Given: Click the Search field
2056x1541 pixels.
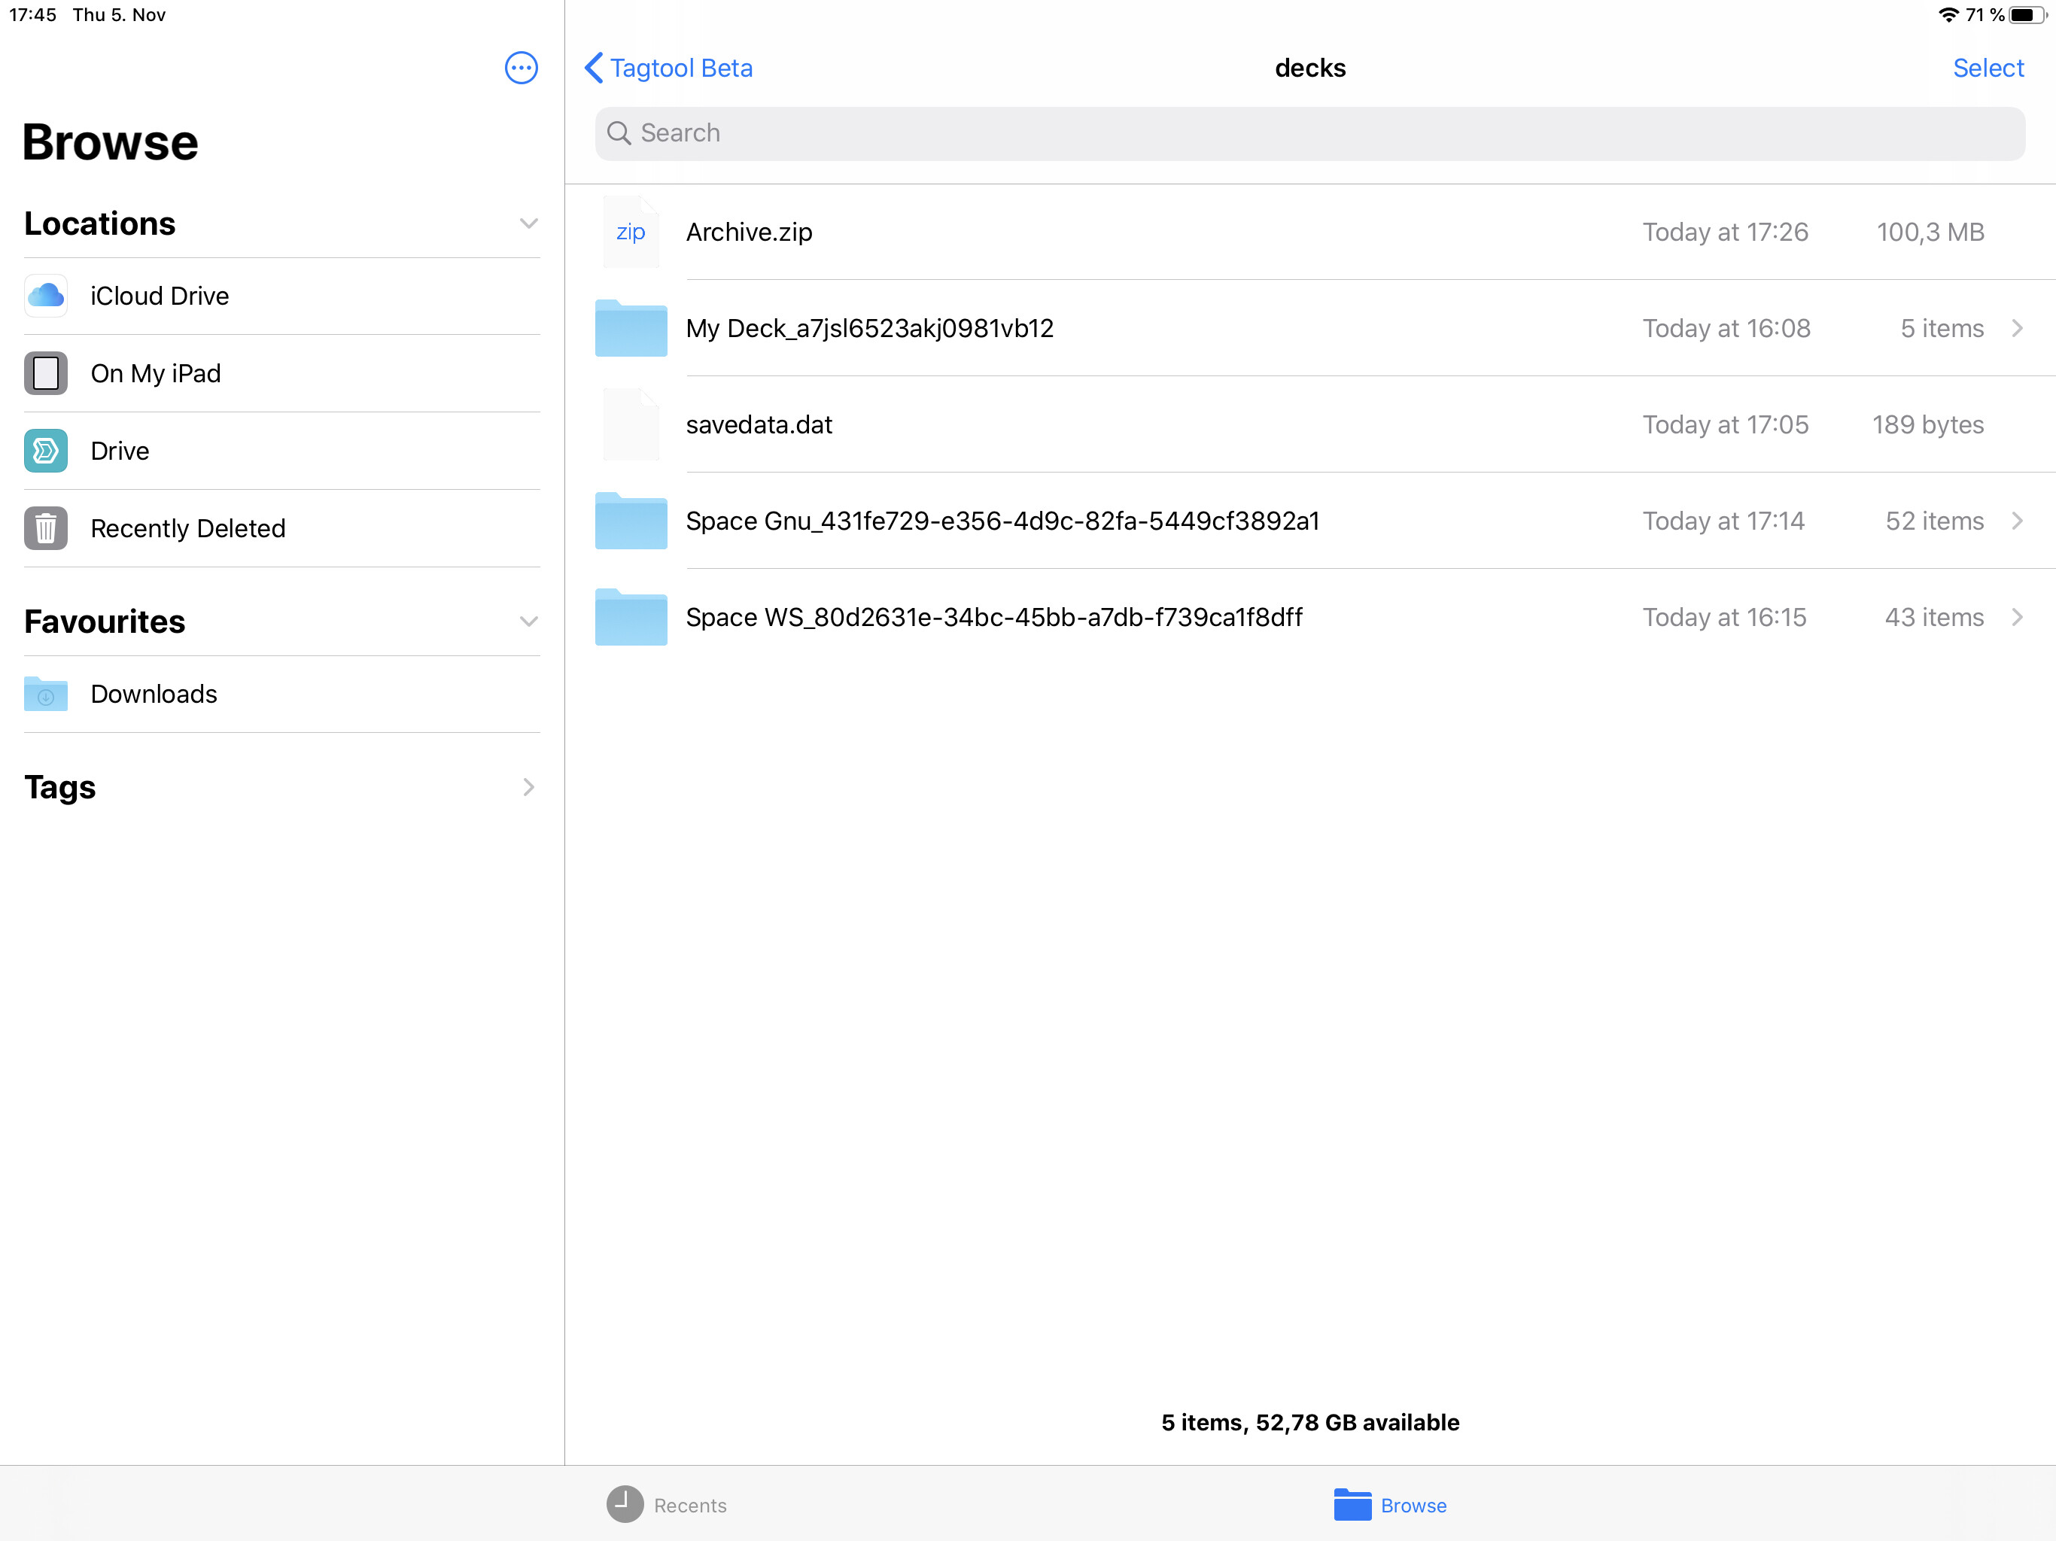Looking at the screenshot, I should (x=1309, y=133).
